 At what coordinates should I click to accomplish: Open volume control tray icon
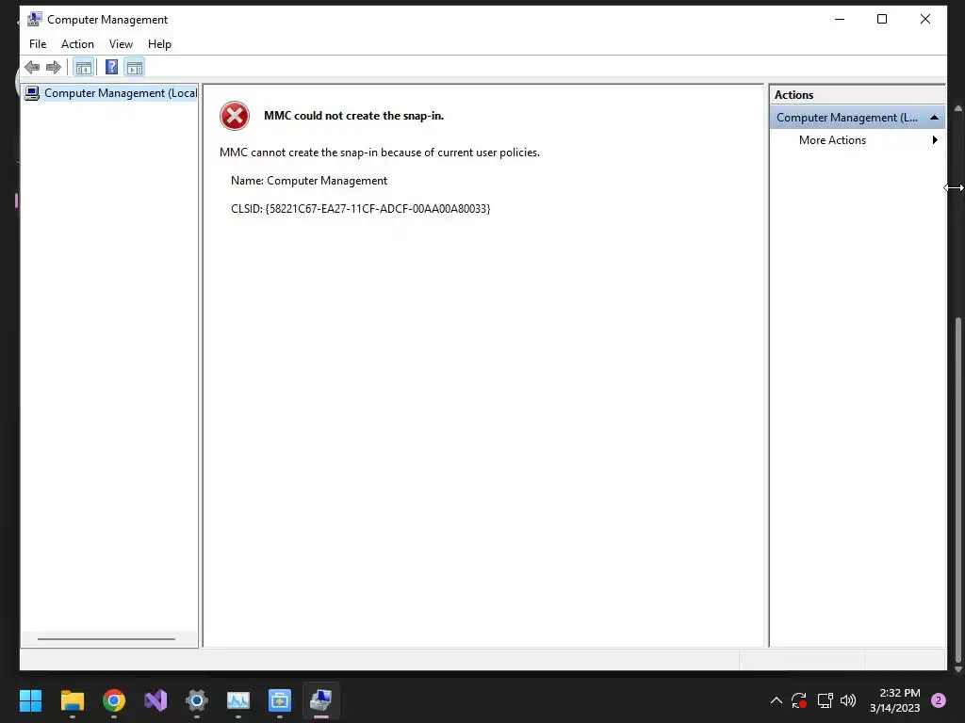pos(848,700)
